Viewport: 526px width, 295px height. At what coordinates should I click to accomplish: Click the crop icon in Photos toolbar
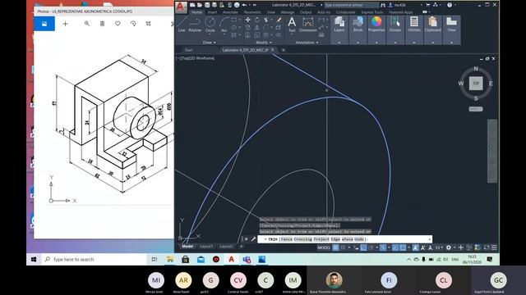[x=148, y=24]
